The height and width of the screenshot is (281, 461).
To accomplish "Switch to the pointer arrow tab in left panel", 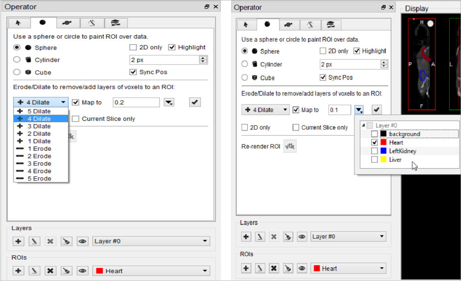I will 18,23.
